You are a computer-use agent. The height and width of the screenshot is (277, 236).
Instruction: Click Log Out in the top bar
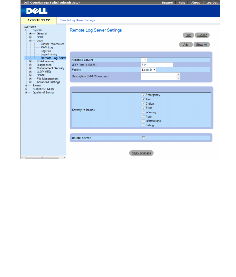tap(212, 3)
